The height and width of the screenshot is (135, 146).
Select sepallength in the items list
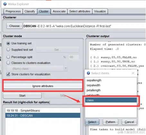111,80
